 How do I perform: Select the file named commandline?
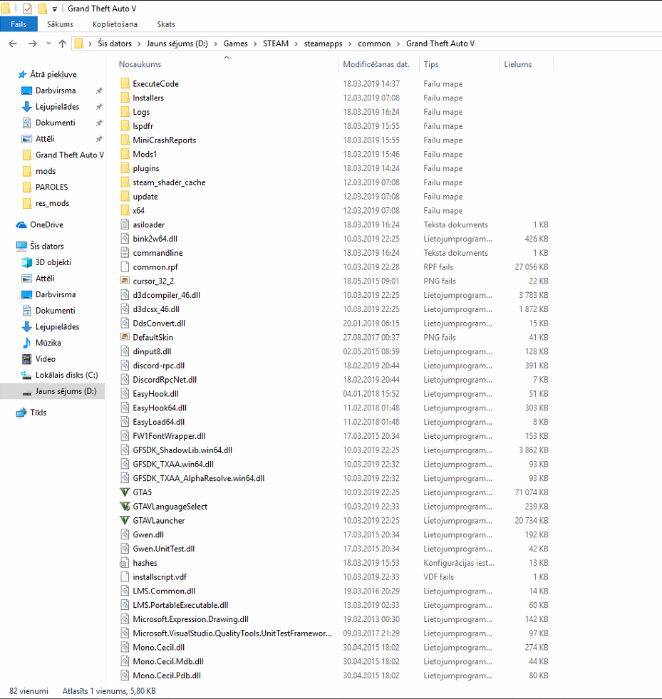(157, 253)
